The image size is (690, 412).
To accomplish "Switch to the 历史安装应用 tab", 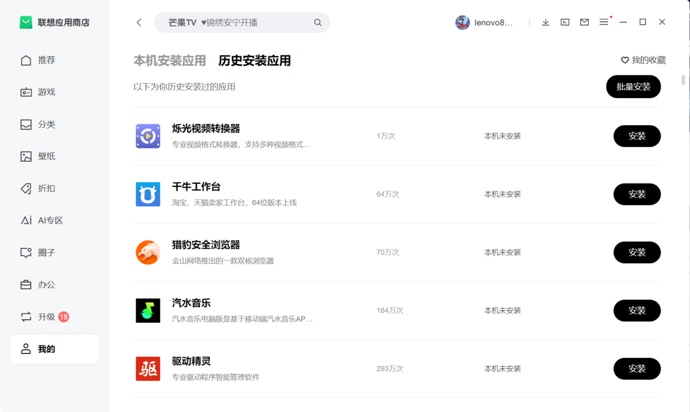I will 254,60.
